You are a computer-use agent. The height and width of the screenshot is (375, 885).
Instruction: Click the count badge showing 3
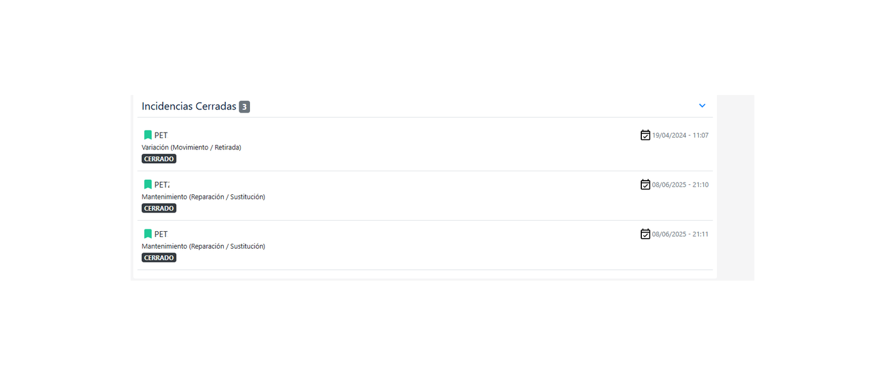tap(244, 107)
